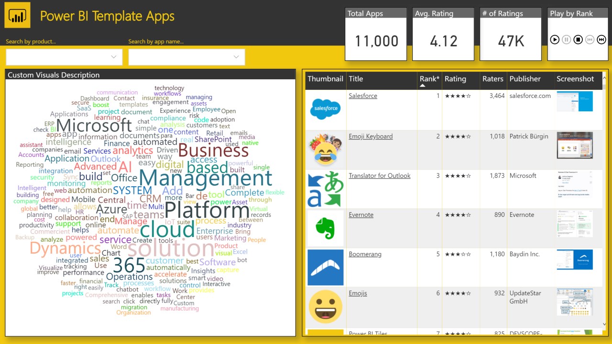Click the Avg. Rating card value 4.12

click(444, 41)
